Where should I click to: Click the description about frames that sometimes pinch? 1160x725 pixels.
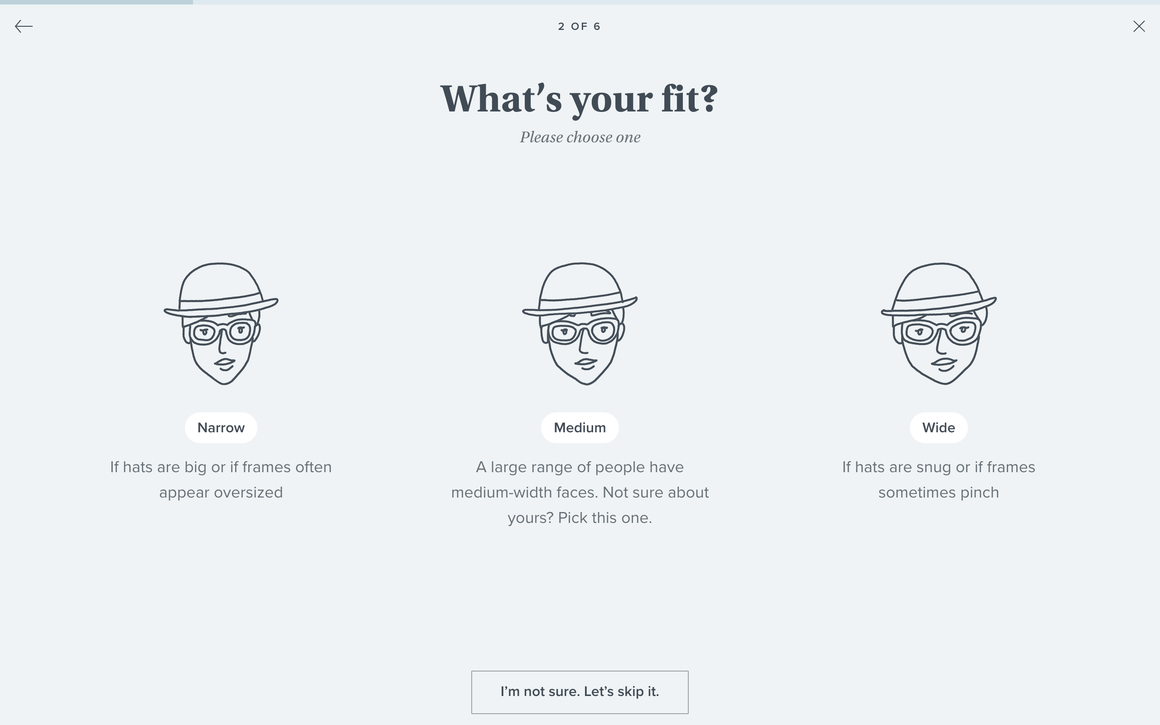click(x=938, y=479)
